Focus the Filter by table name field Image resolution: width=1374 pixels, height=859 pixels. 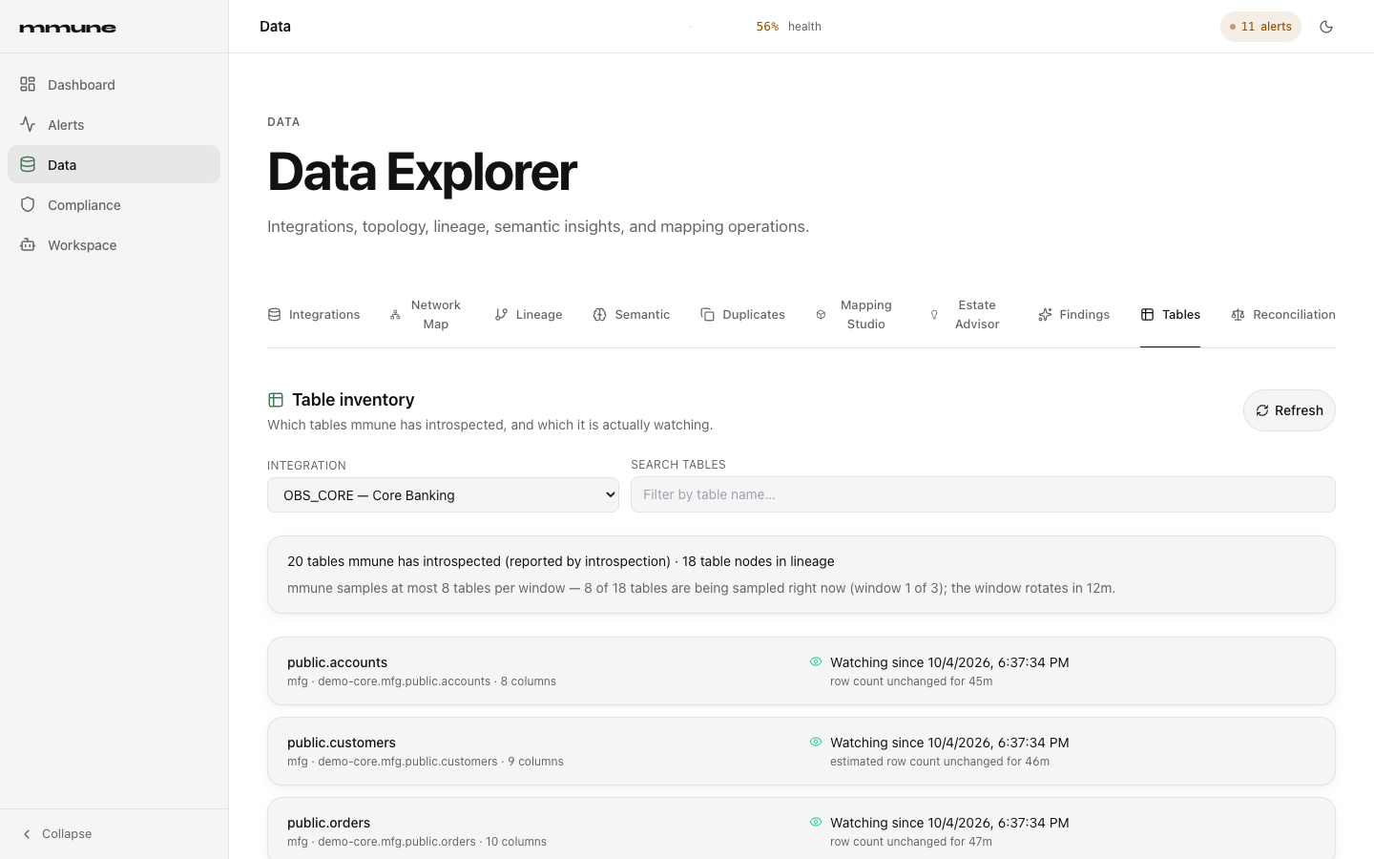coord(983,494)
